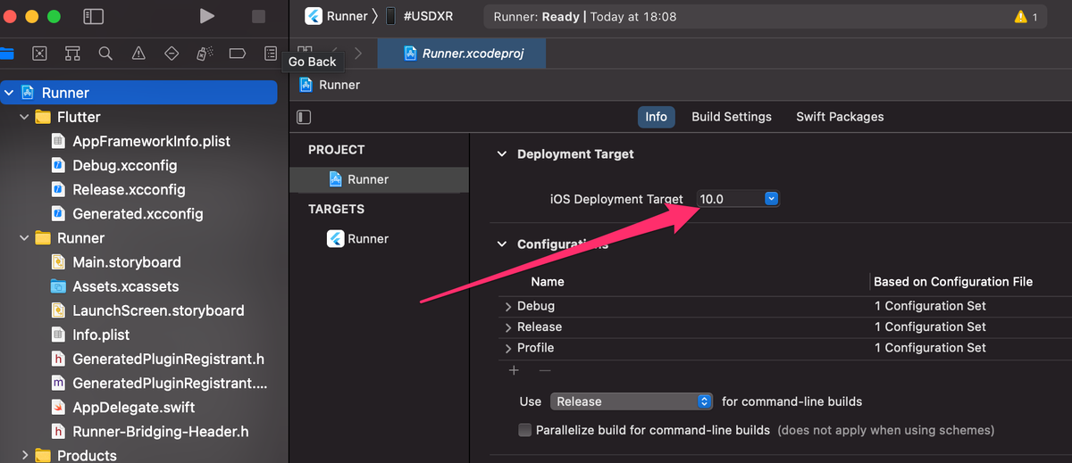The image size is (1072, 463).
Task: Add a configuration with the plus button
Action: tap(514, 370)
